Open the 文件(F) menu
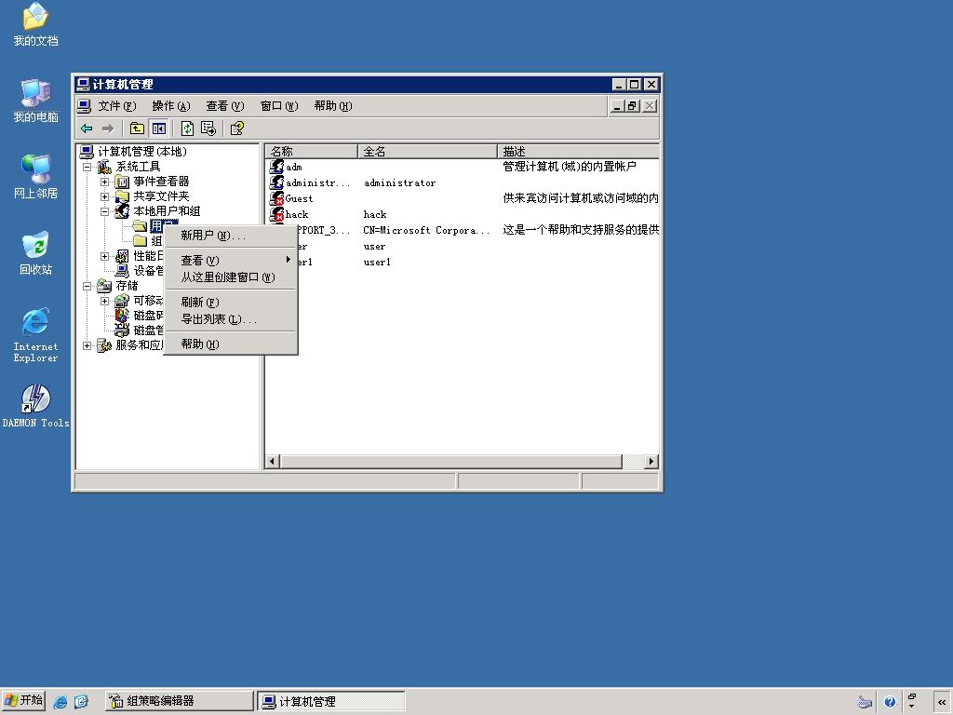This screenshot has width=953, height=715. point(117,106)
